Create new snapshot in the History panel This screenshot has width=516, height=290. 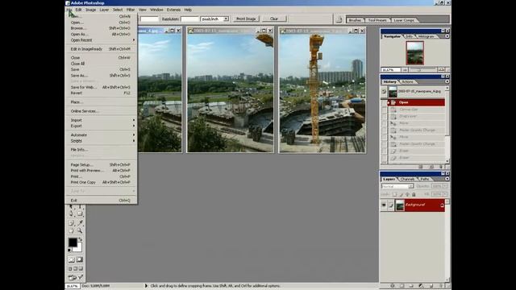pos(431,167)
